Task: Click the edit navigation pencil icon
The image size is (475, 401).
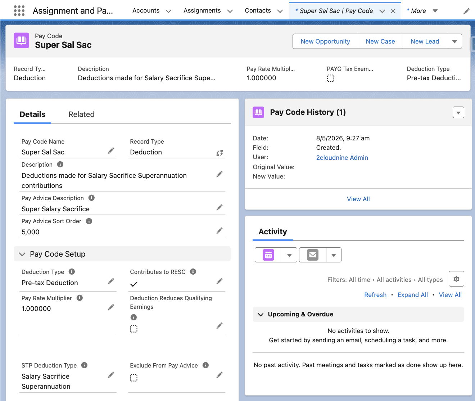Action: pos(466,11)
